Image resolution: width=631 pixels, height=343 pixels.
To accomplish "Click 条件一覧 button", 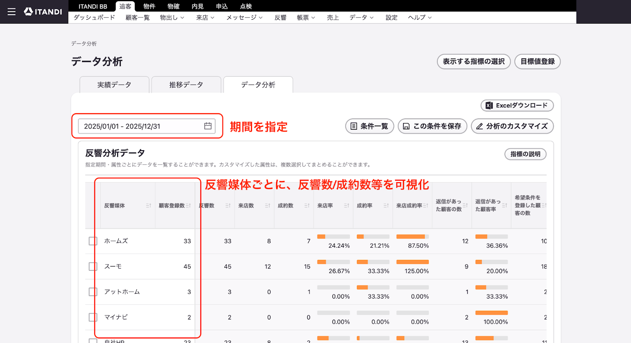I will (370, 126).
